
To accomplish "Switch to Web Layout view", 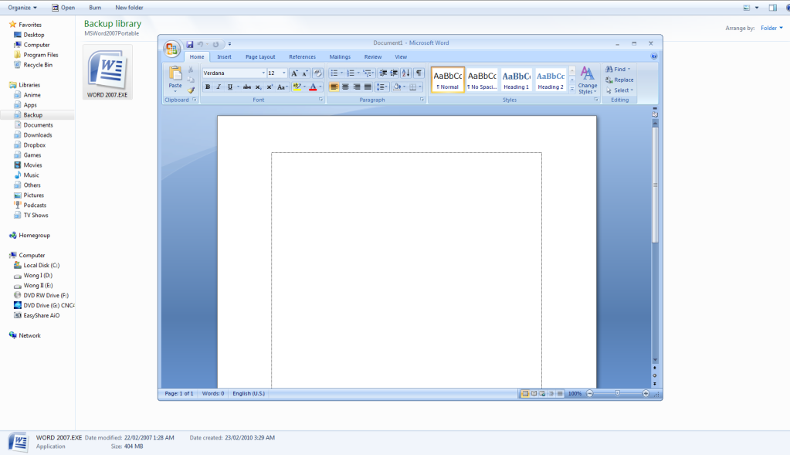I will tap(542, 393).
